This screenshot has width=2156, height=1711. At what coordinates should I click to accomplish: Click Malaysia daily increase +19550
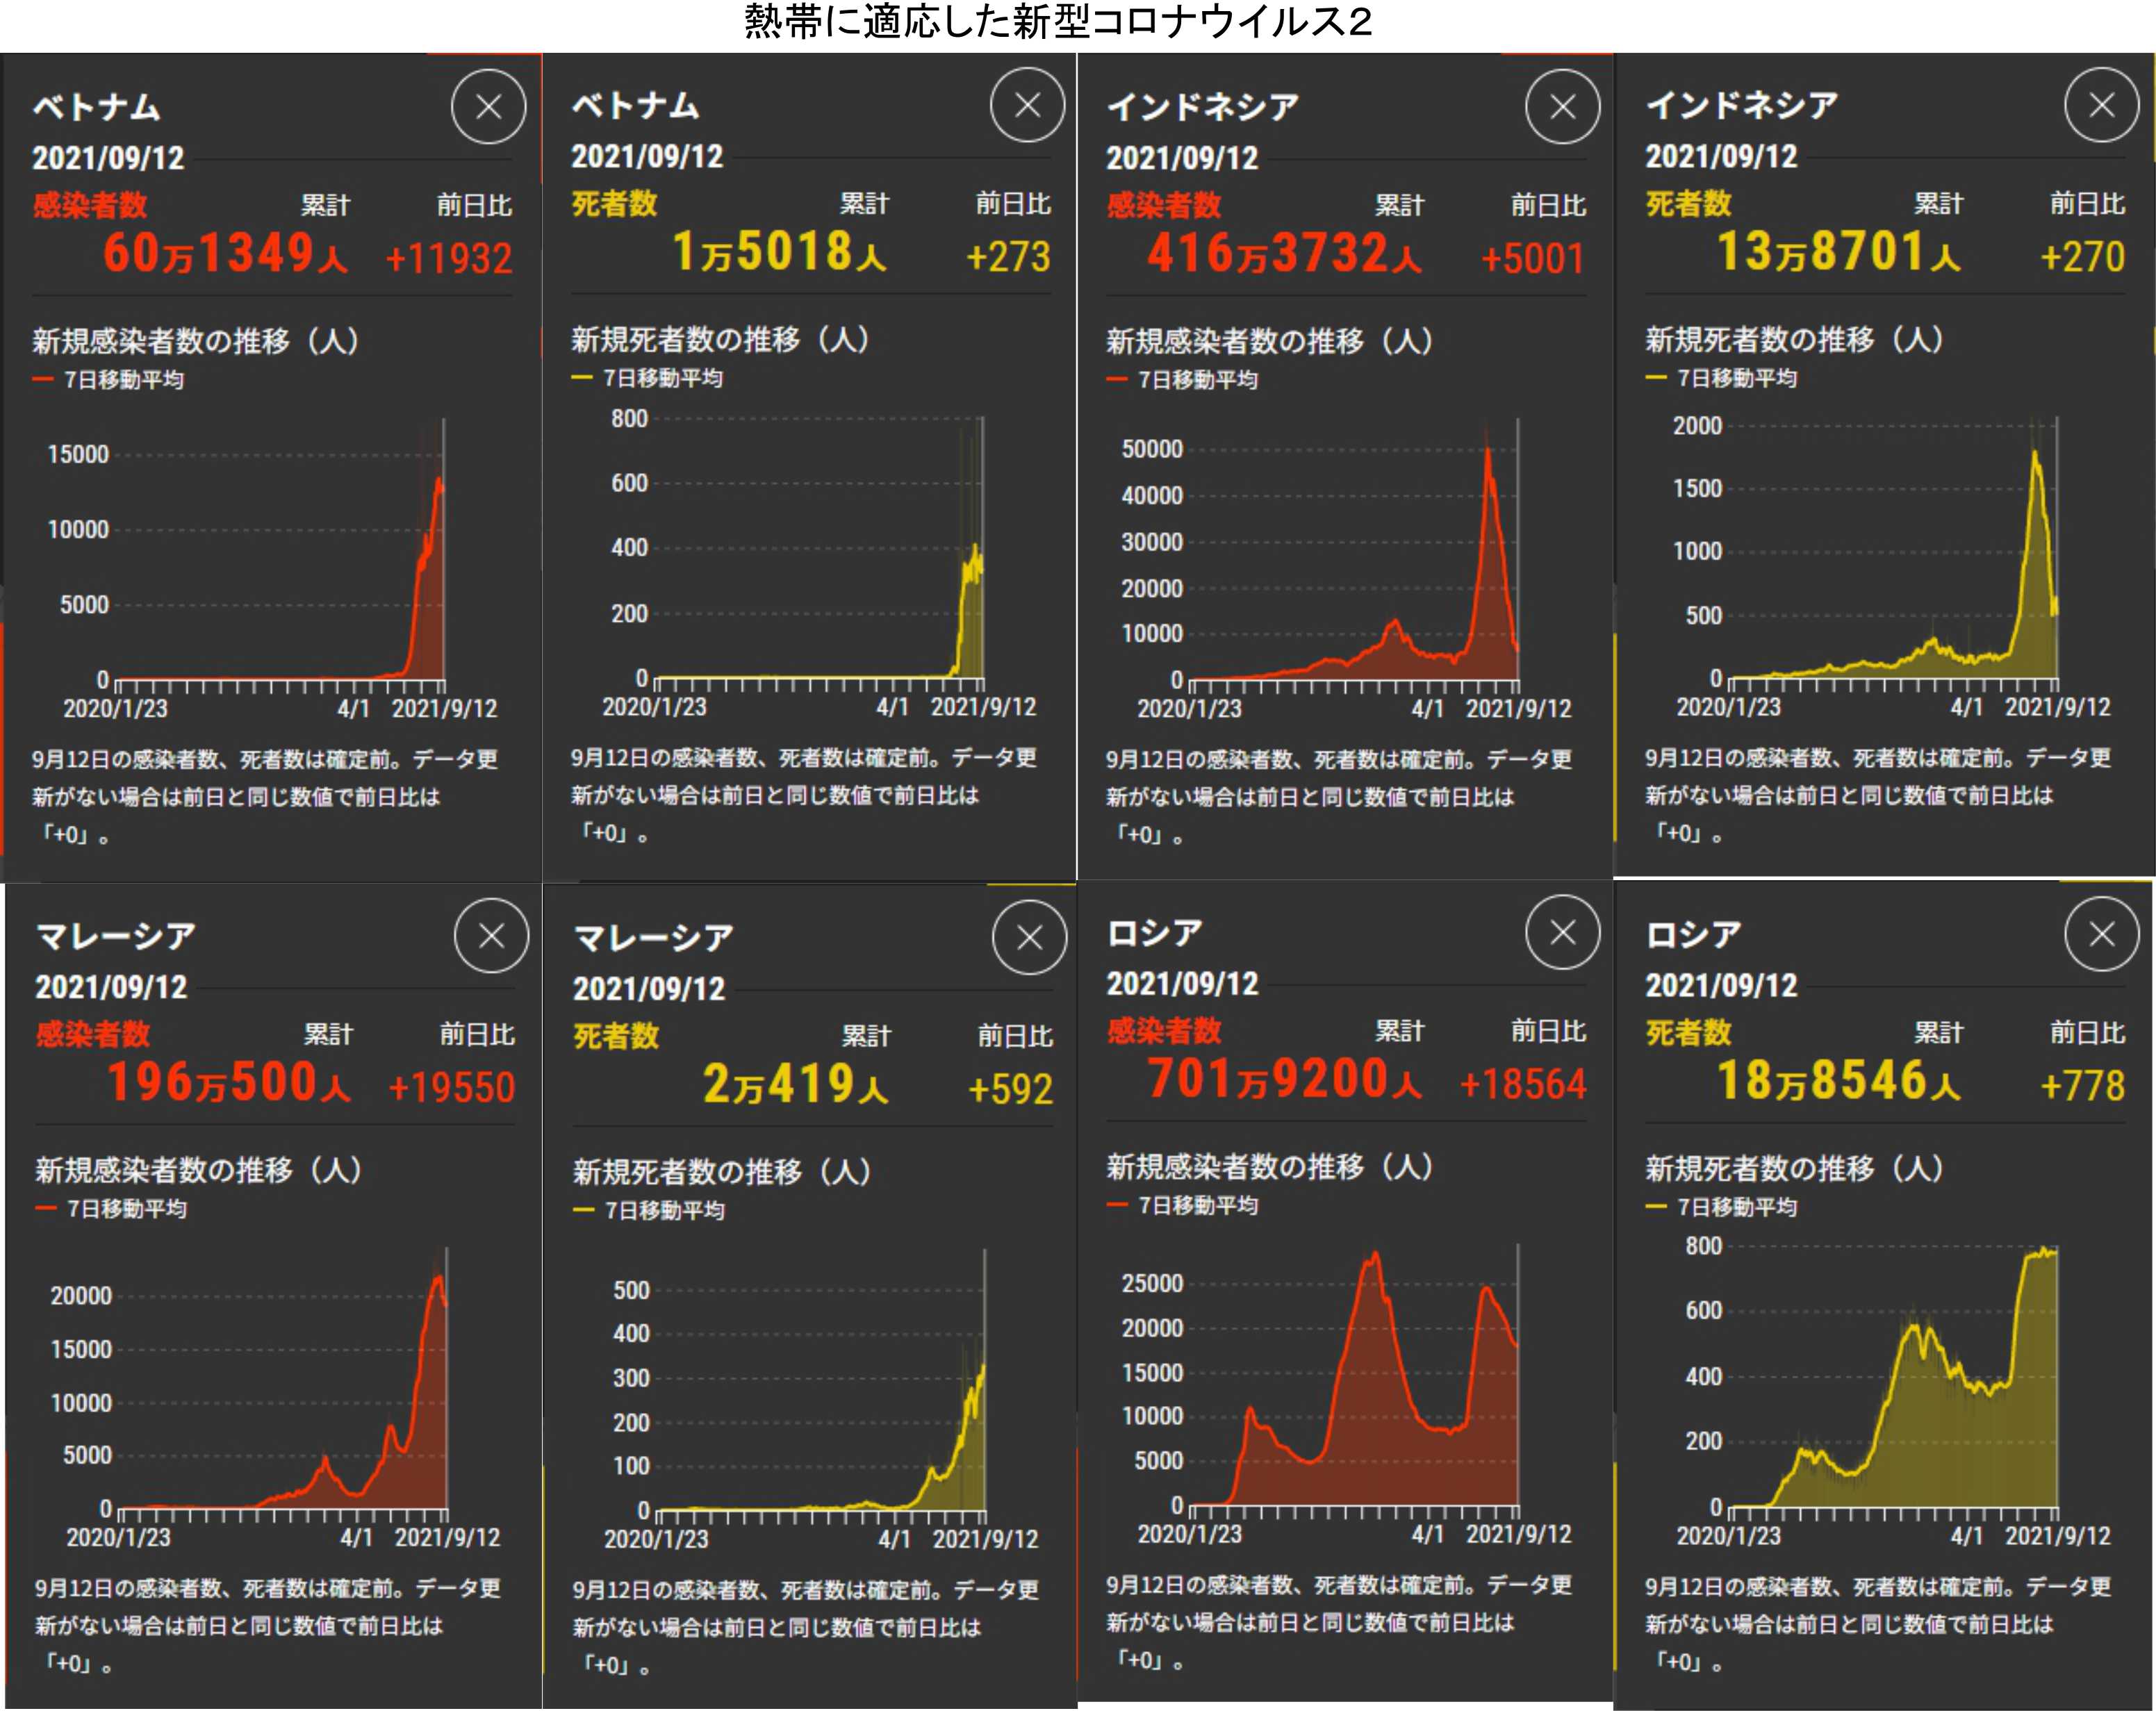pyautogui.click(x=452, y=1088)
